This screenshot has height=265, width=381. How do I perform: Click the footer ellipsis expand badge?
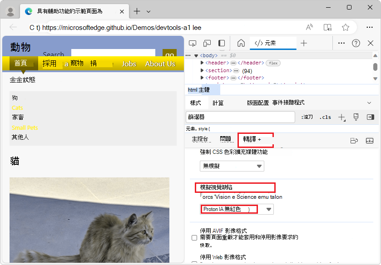coord(233,78)
